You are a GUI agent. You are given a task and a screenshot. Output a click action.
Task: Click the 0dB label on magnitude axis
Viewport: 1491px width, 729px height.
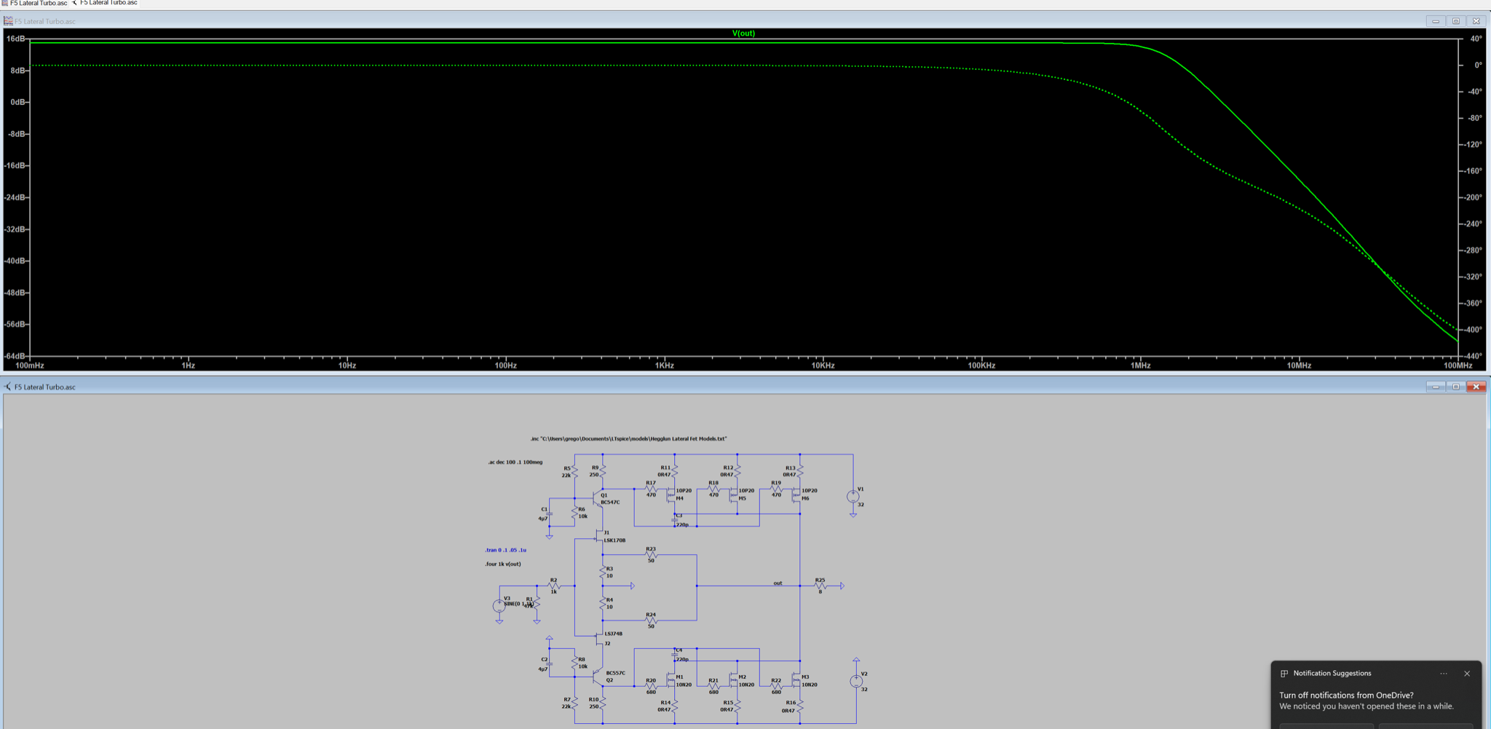17,102
